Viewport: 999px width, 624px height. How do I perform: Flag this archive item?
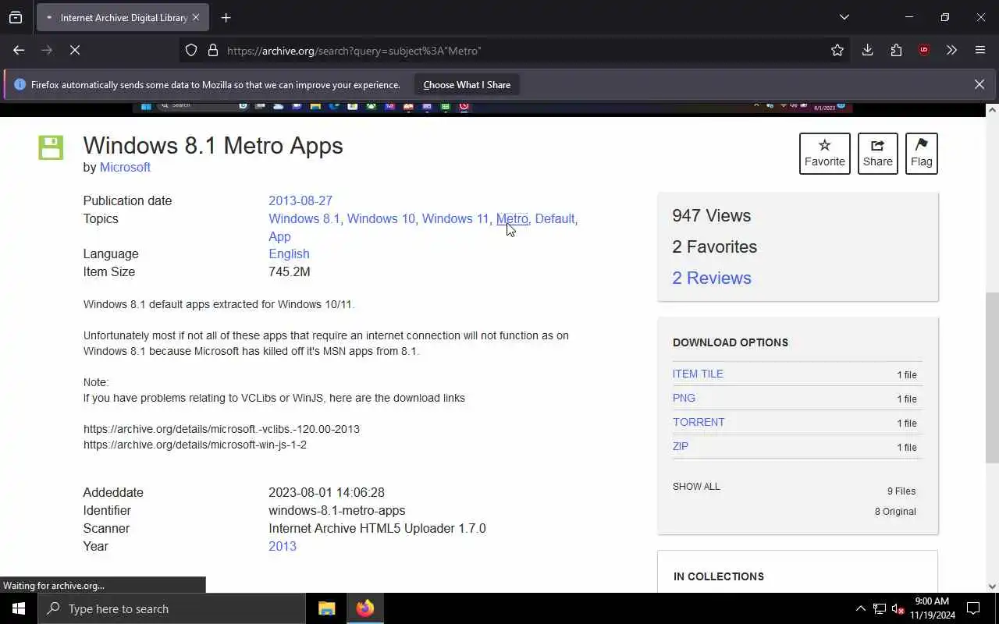(x=922, y=154)
